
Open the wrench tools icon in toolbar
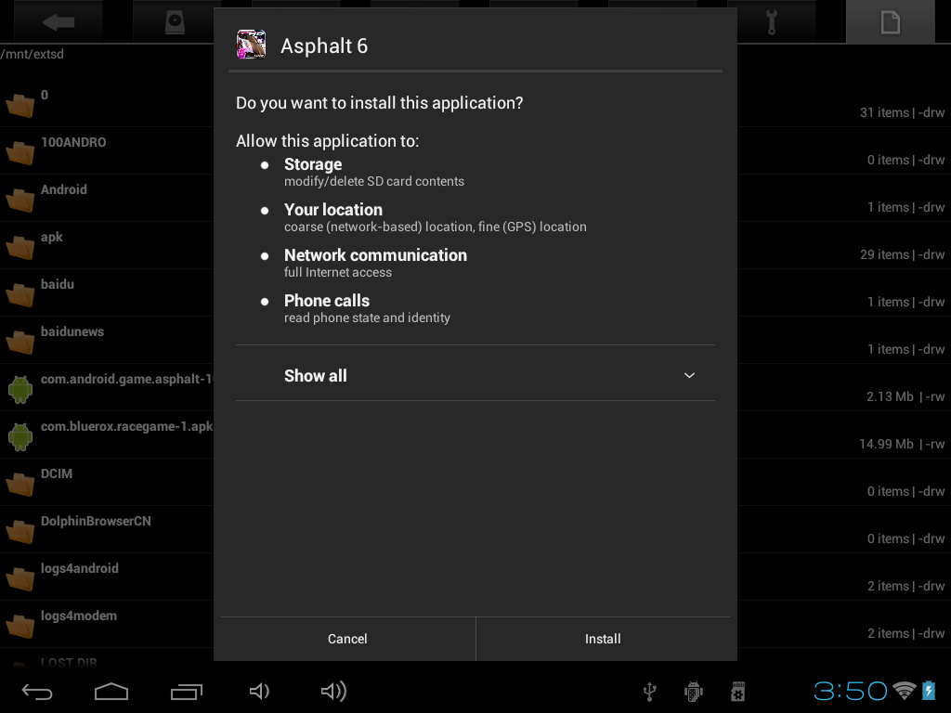click(772, 22)
